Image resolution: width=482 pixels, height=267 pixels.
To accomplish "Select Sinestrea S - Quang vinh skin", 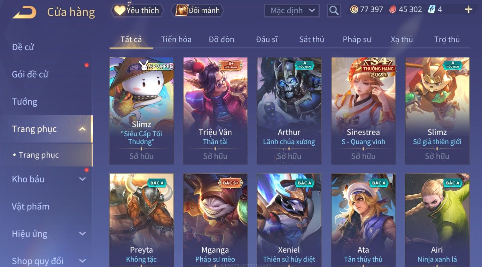I will point(363,111).
